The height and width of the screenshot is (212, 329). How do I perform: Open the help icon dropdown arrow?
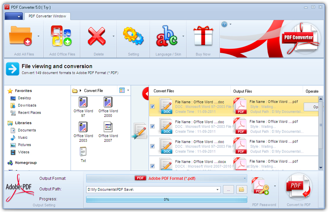(231, 24)
